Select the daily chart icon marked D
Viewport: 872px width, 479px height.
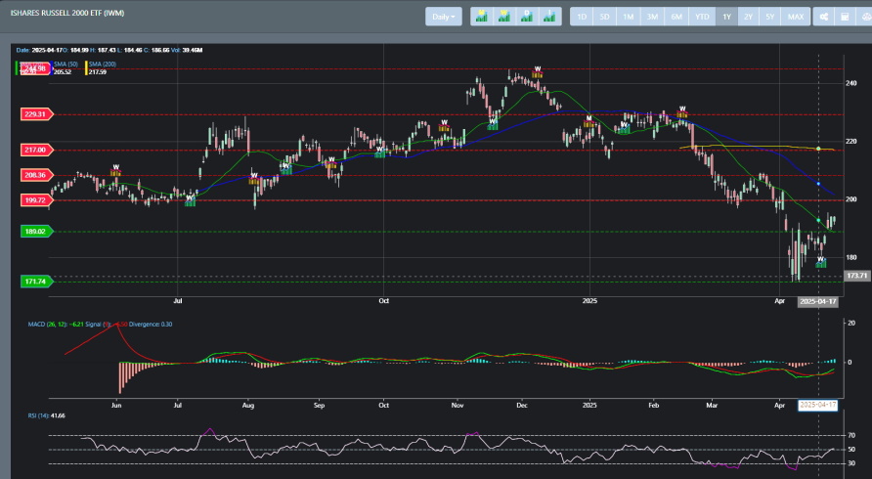tap(527, 17)
